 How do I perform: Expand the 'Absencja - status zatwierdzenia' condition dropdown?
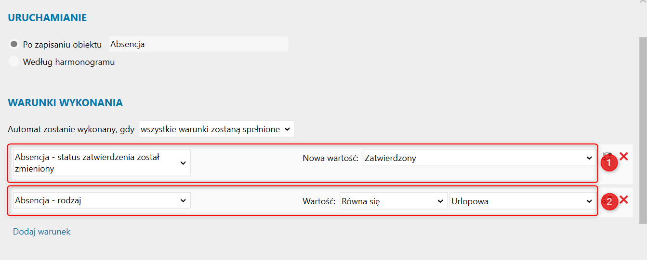pos(102,162)
